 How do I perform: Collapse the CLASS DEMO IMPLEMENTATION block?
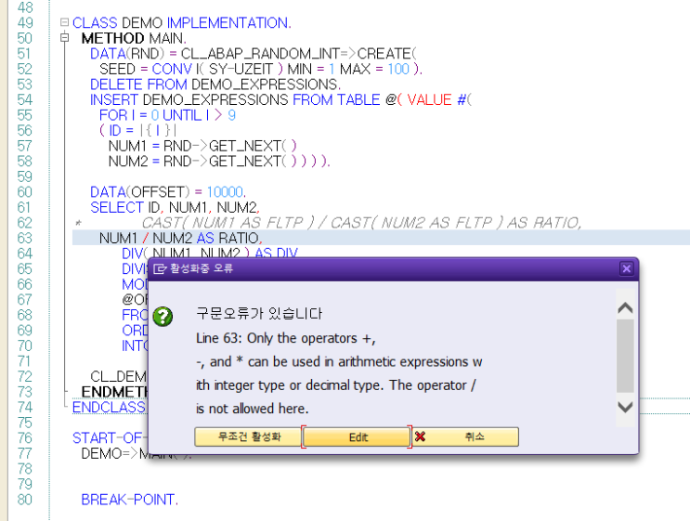[x=65, y=22]
